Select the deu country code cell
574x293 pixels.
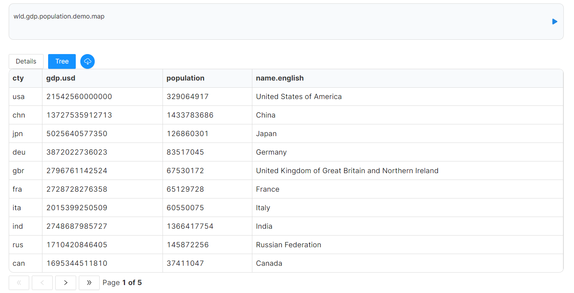[25, 152]
